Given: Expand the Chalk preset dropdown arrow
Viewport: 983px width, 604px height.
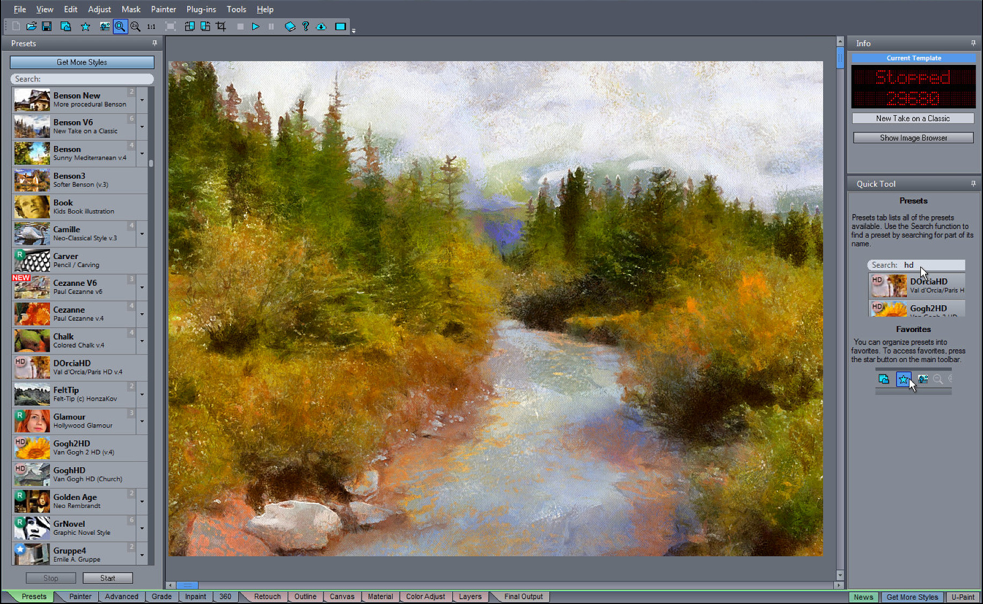Looking at the screenshot, I should click(142, 341).
